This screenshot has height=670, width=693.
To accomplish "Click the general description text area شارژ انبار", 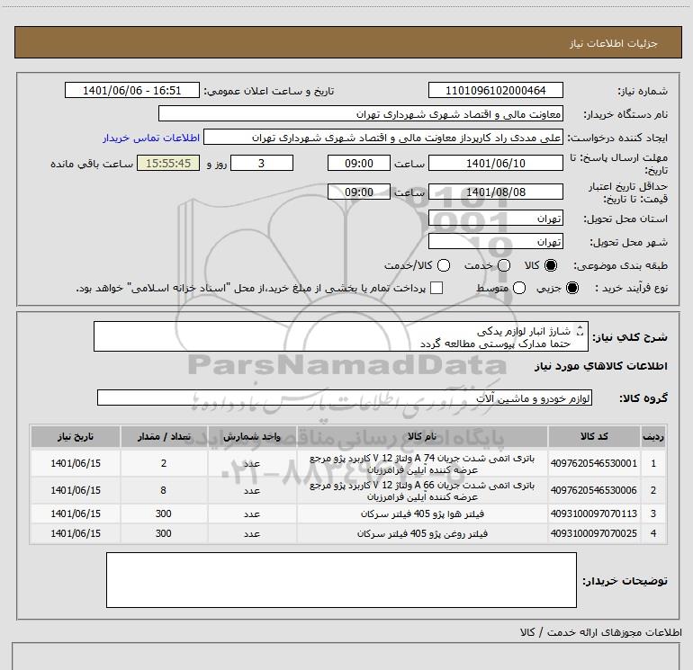I will point(341,336).
